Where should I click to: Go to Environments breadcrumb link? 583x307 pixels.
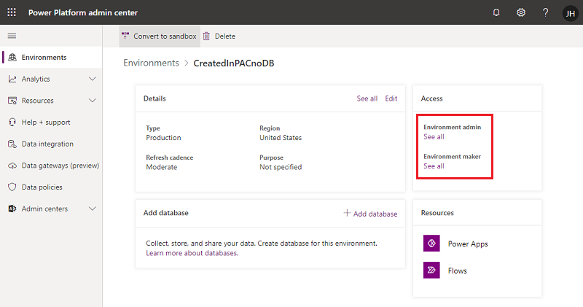[151, 63]
